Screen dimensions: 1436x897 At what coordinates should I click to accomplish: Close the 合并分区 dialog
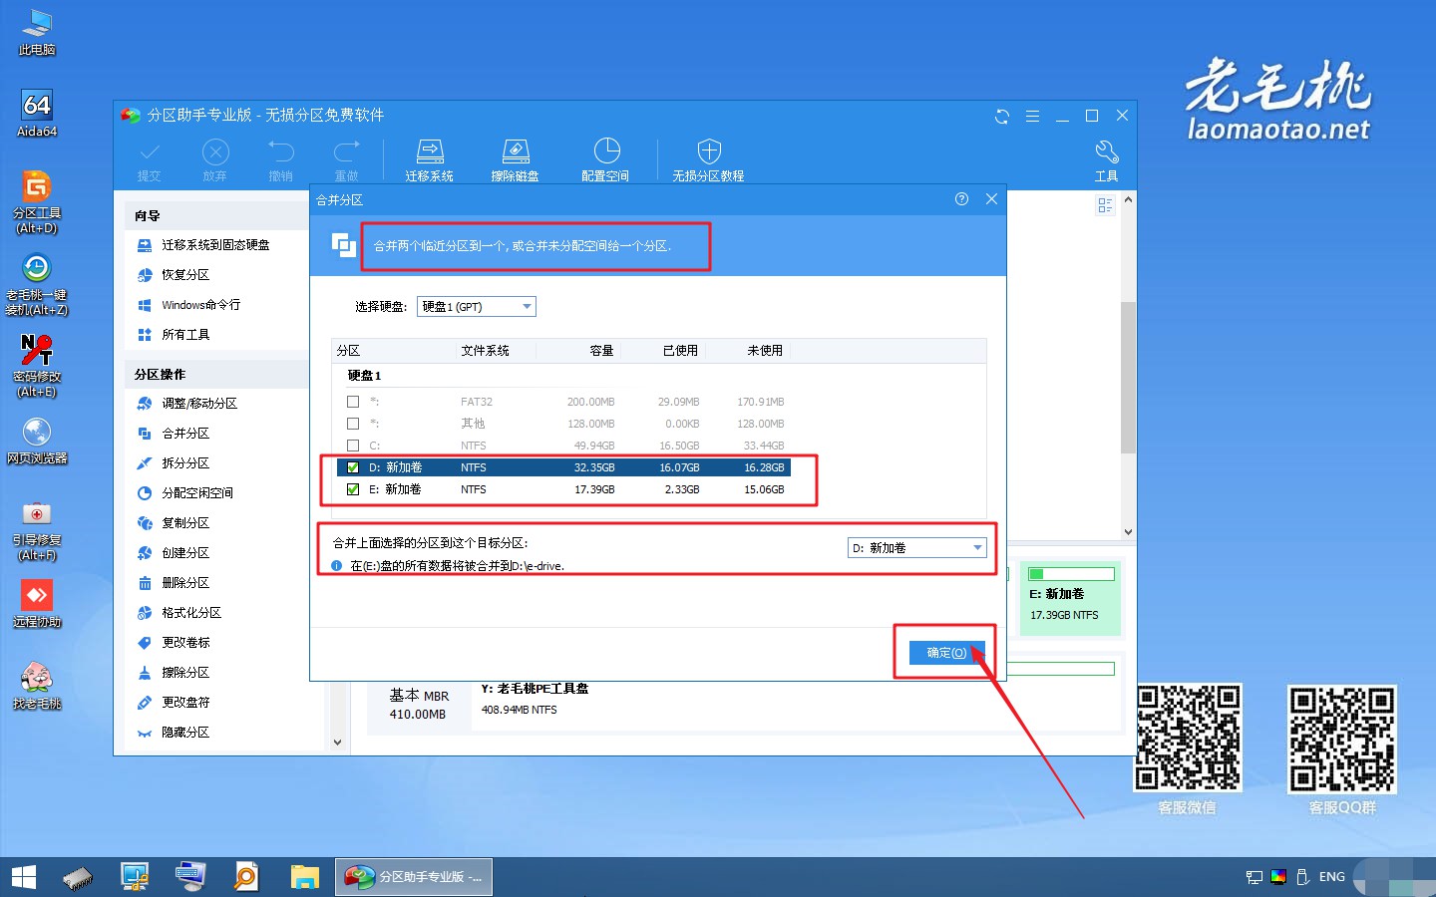[x=991, y=199]
